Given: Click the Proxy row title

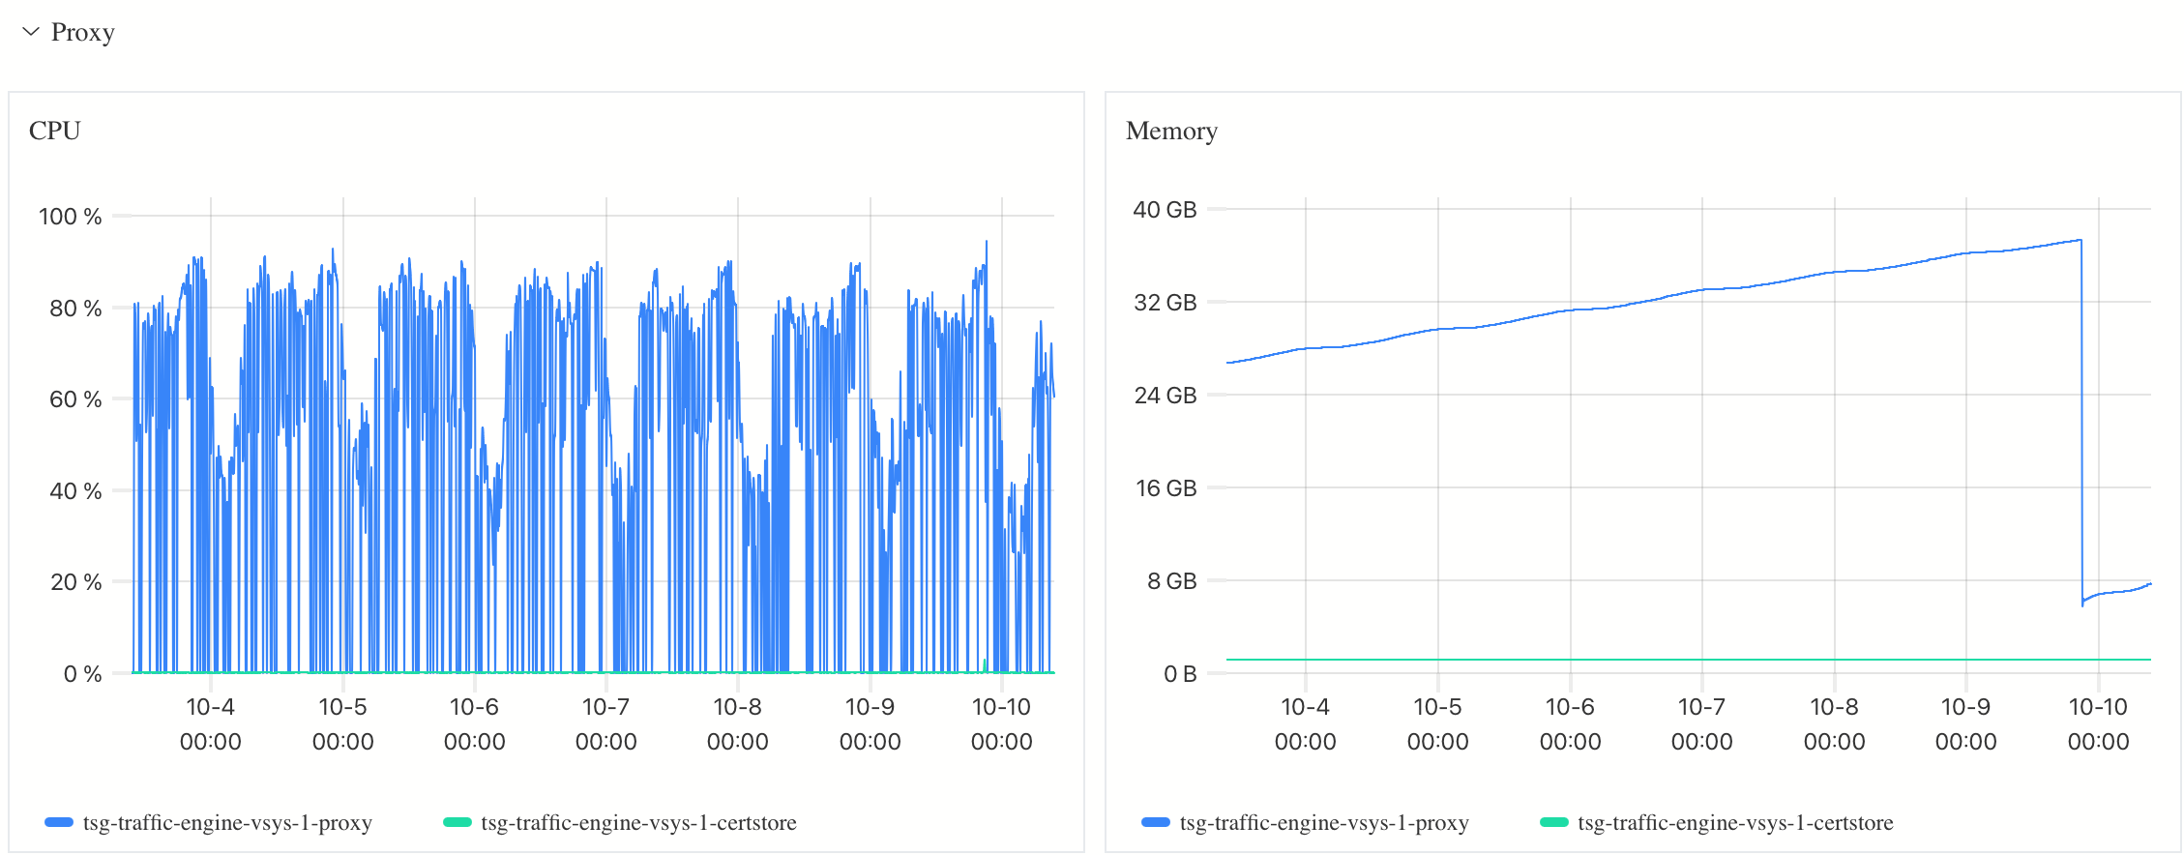Looking at the screenshot, I should point(82,32).
